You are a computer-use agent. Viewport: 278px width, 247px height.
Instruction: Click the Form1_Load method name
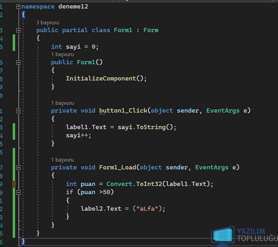pyautogui.click(x=118, y=167)
